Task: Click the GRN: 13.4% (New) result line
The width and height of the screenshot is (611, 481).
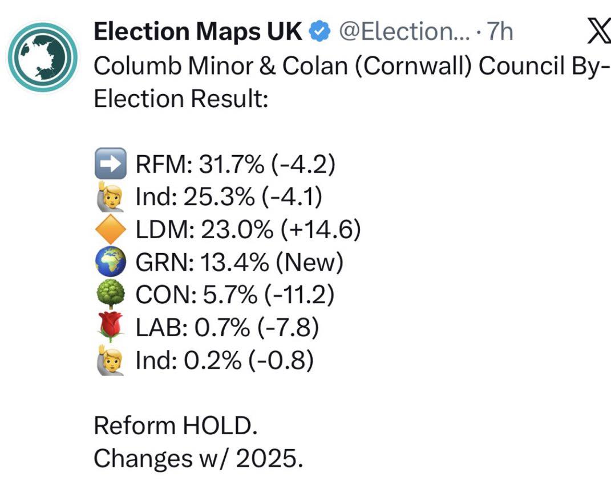Action: [240, 262]
